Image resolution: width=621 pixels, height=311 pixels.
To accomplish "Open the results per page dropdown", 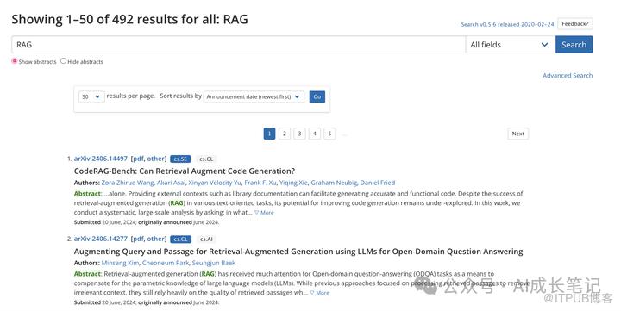I will [91, 96].
